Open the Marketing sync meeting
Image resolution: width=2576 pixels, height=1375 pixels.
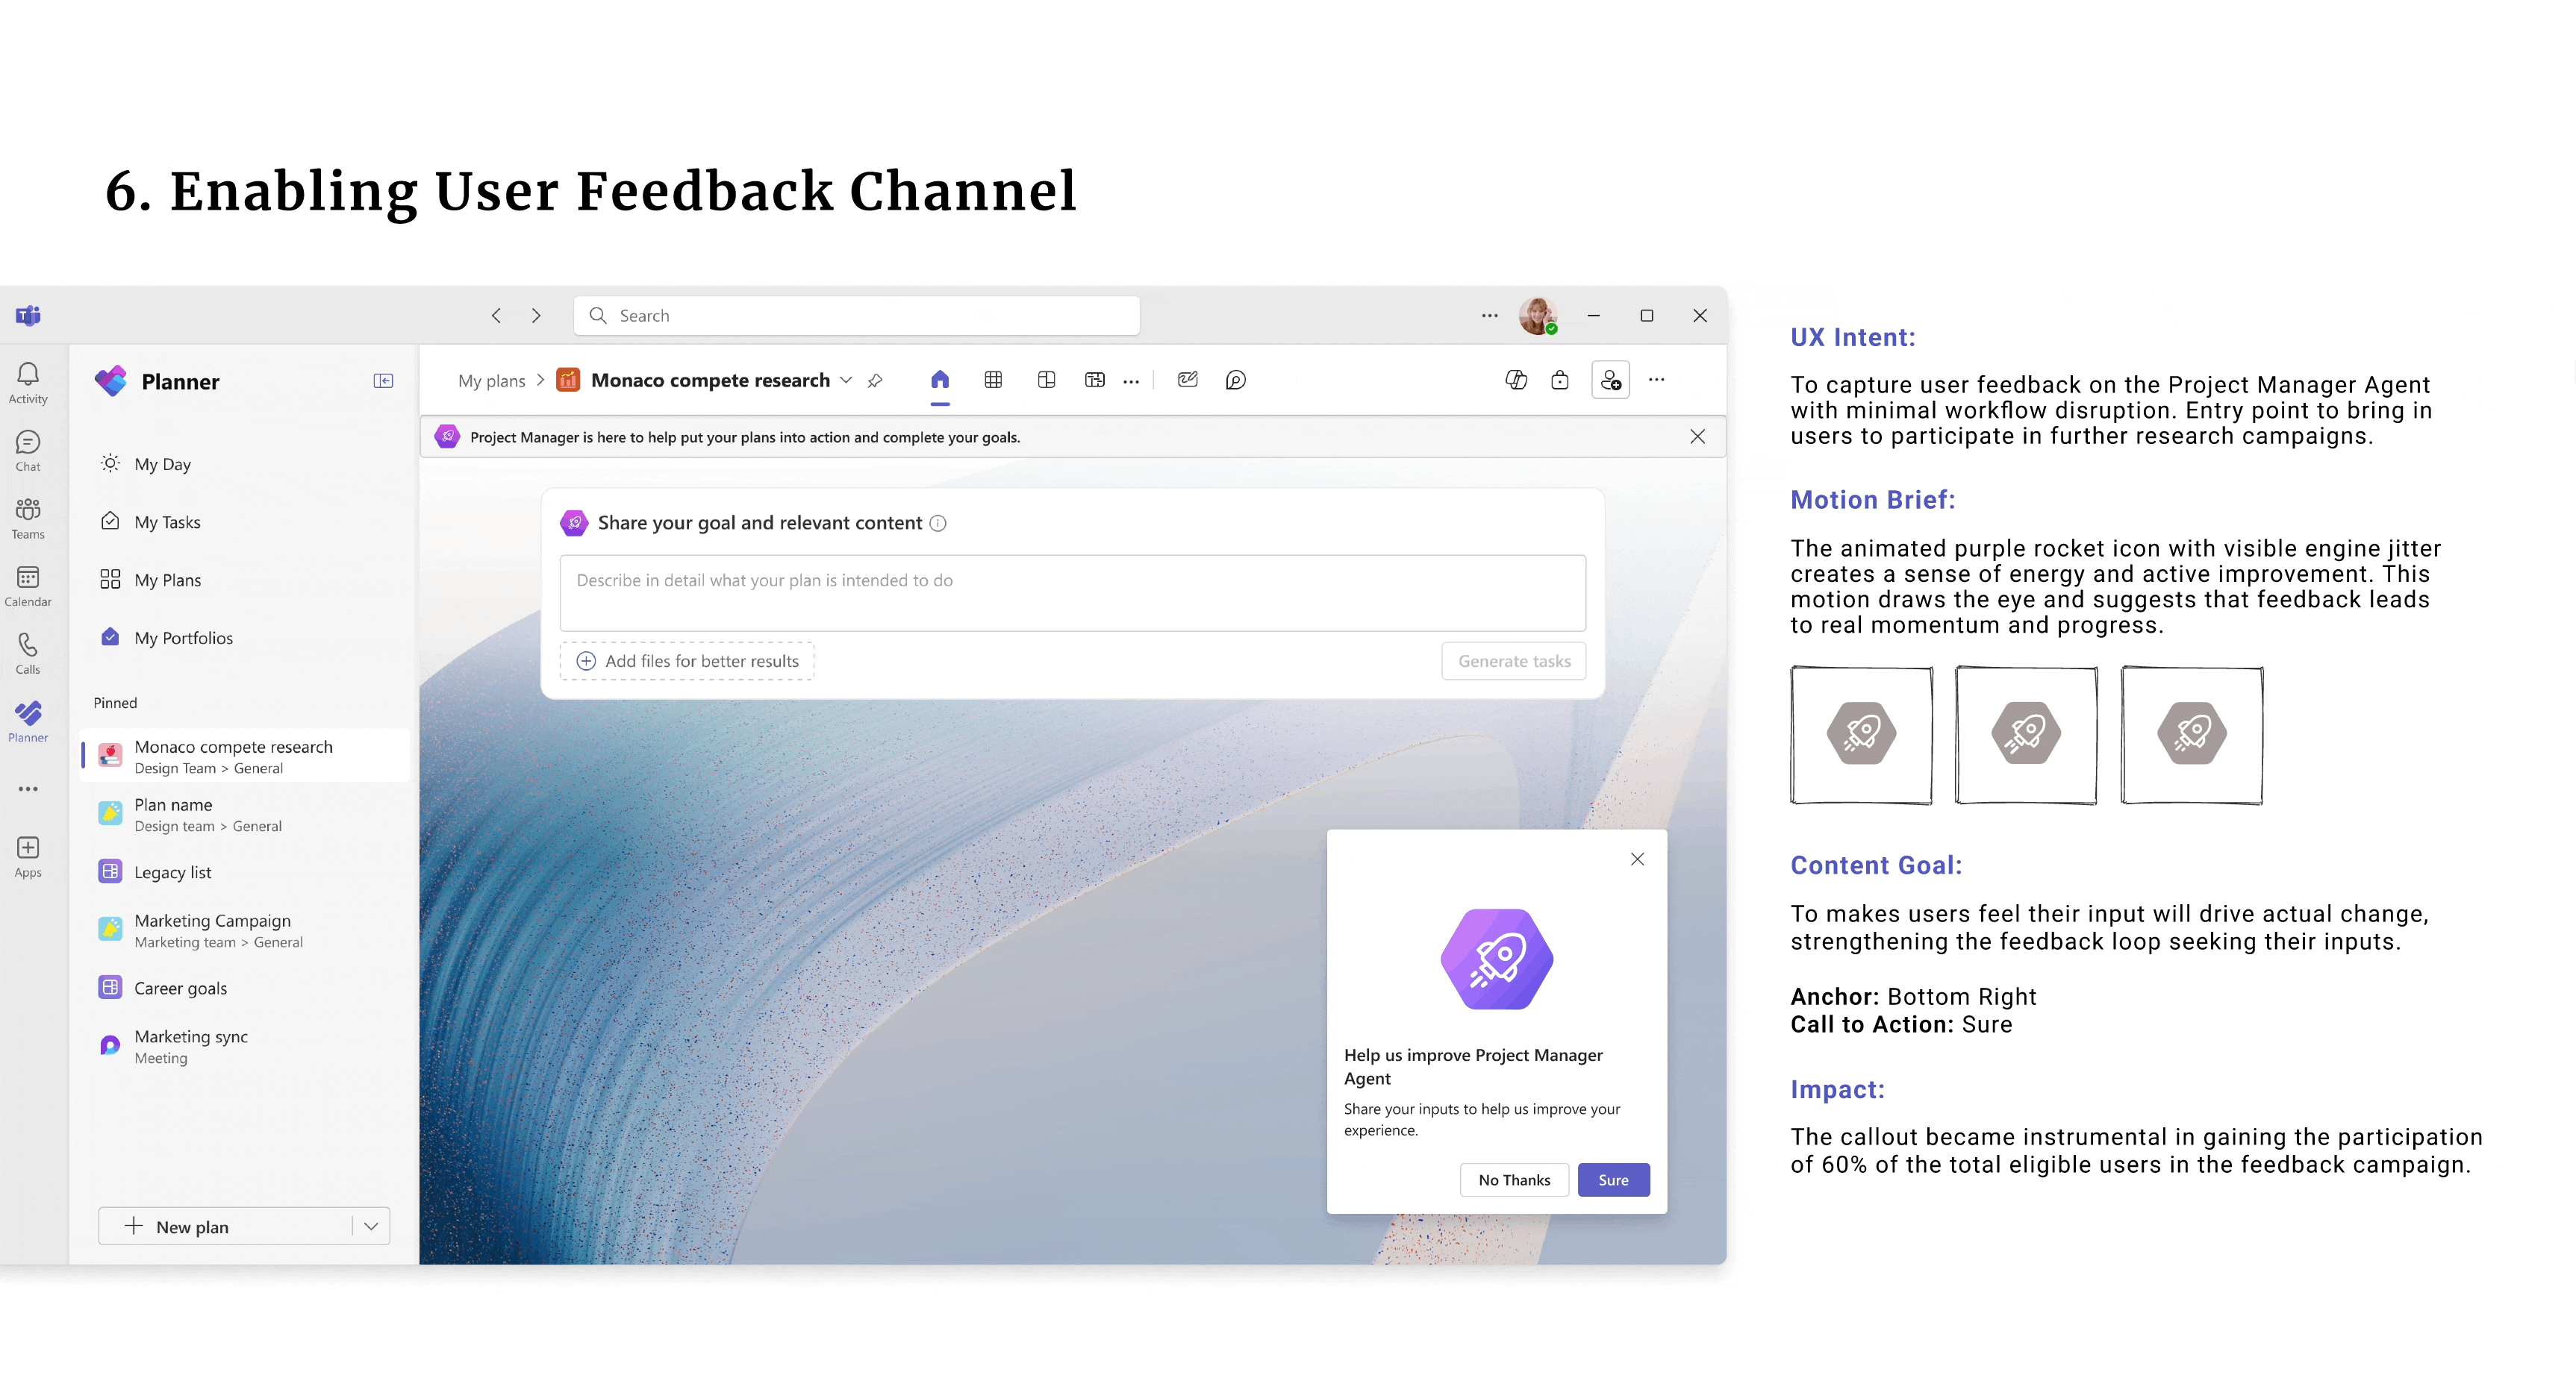click(245, 1045)
